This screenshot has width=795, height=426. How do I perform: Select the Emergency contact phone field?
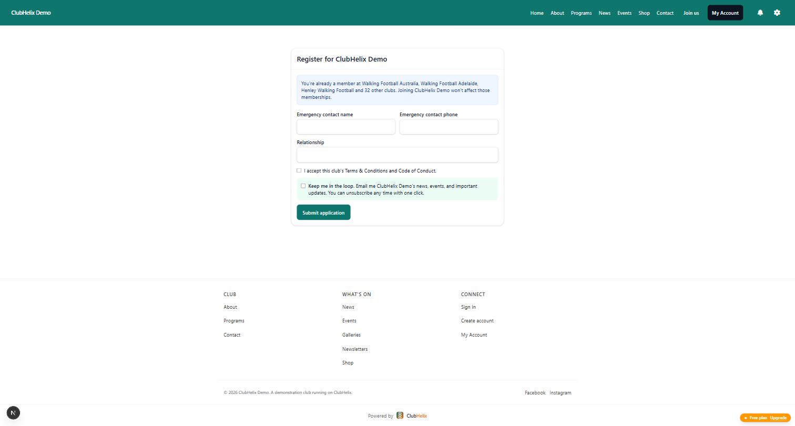pos(449,127)
